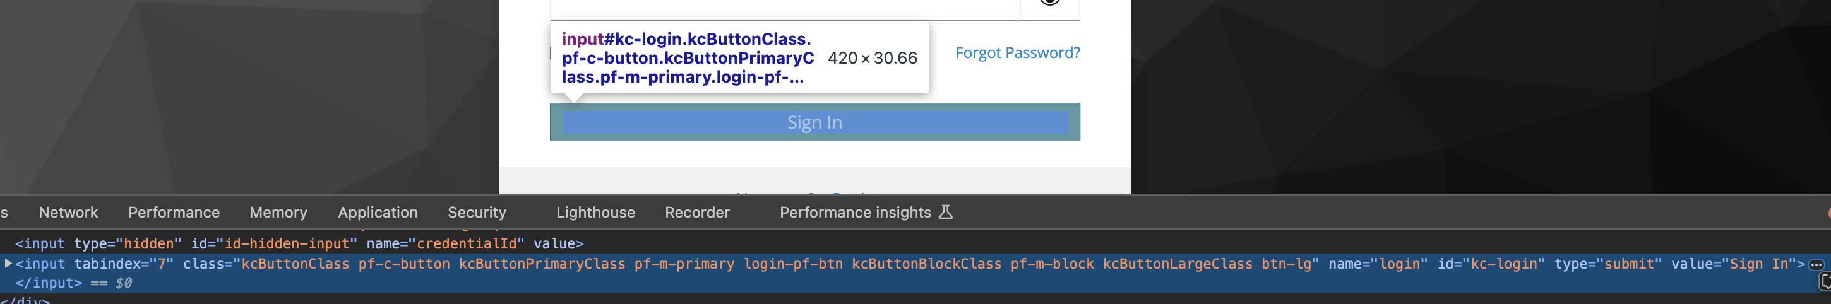Expand the kc-login input node triangle
The image size is (1831, 304).
click(8, 264)
